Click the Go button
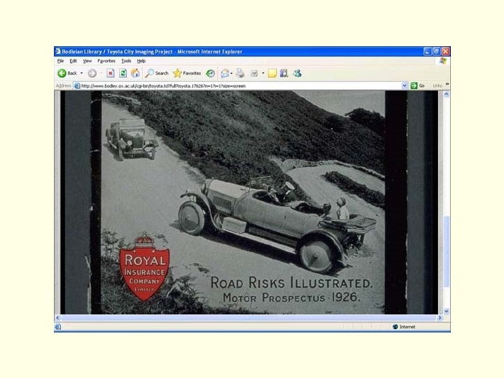 (417, 86)
